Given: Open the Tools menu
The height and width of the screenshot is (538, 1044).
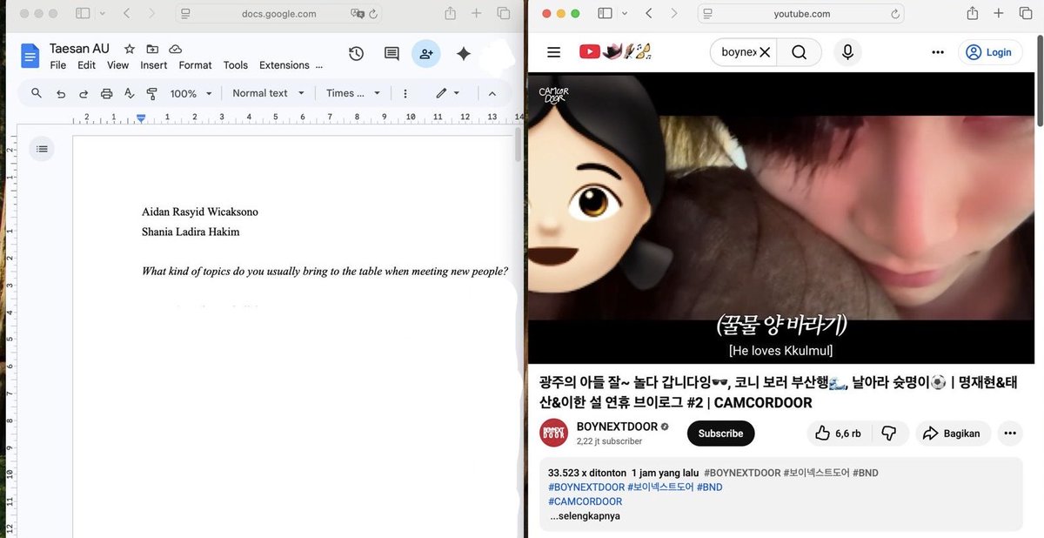Looking at the screenshot, I should tap(235, 65).
